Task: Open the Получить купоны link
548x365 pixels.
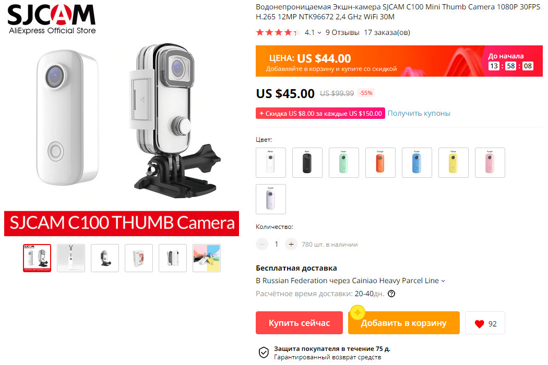Action: 419,113
